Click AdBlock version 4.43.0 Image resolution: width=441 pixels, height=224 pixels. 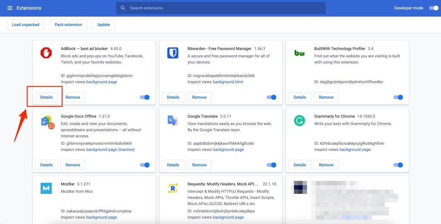pyautogui.click(x=116, y=49)
